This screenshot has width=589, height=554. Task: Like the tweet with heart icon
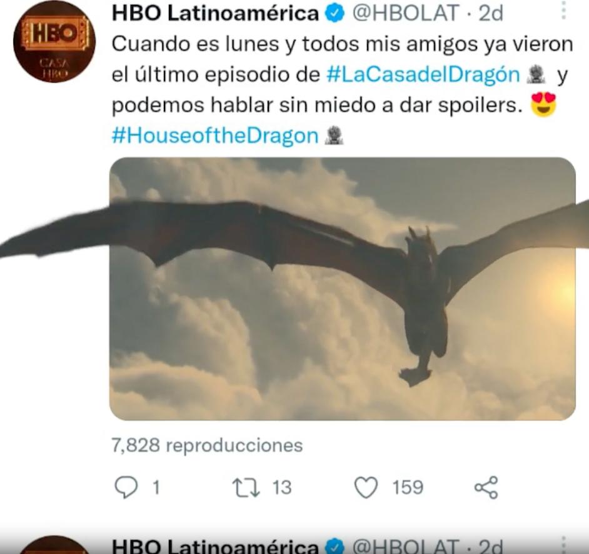[x=366, y=487]
